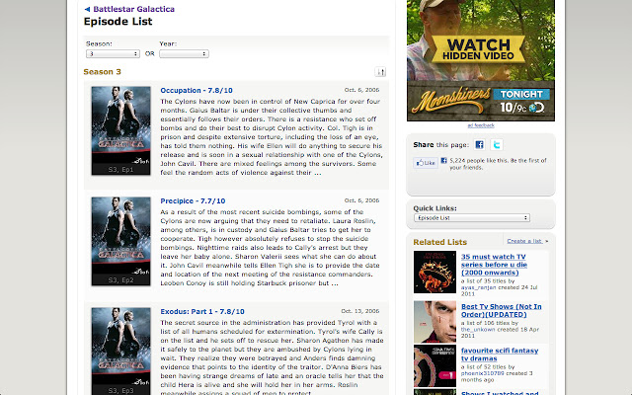632x395 pixels.
Task: Click the Moonshiners Watch Hidden Video ad
Action: tap(481, 60)
